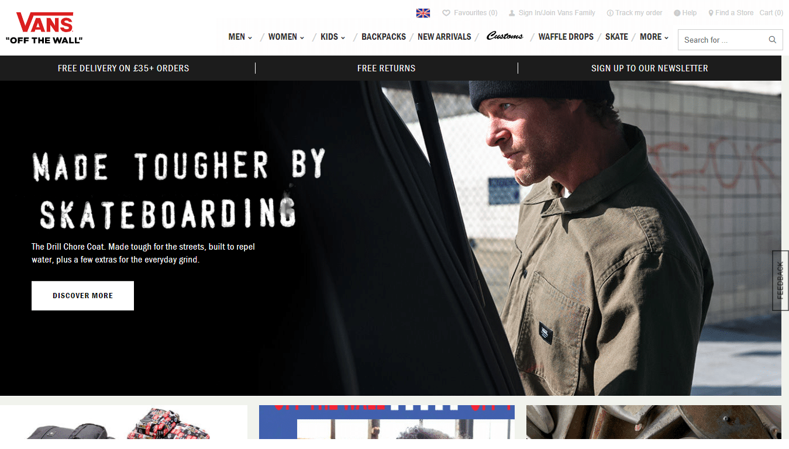Click the Vans Off The Wall logo
Image resolution: width=789 pixels, height=449 pixels.
[44, 28]
